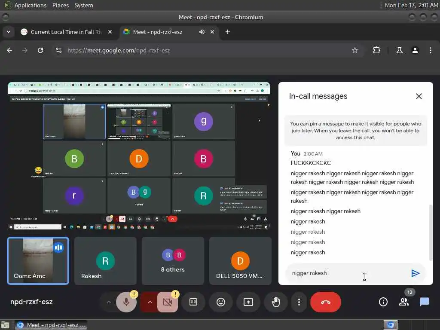Switch to Current Local Time in Fall River tab
This screenshot has height=330, width=440.
[66, 32]
